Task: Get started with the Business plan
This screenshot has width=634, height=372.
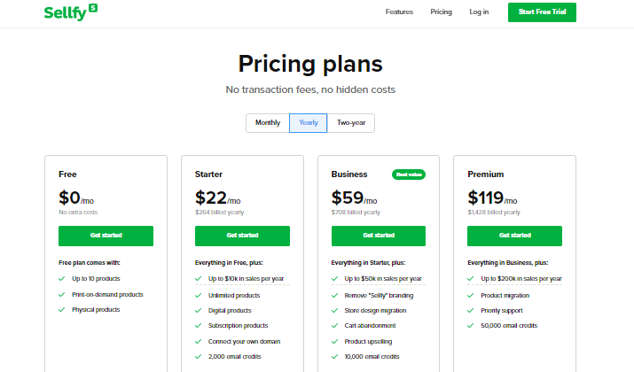Action: pyautogui.click(x=379, y=236)
